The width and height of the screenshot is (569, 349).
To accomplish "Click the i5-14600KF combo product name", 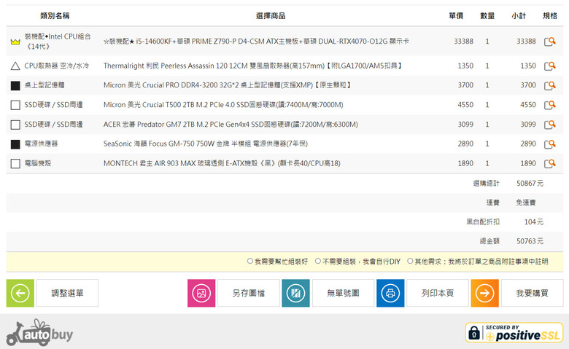I will click(256, 42).
